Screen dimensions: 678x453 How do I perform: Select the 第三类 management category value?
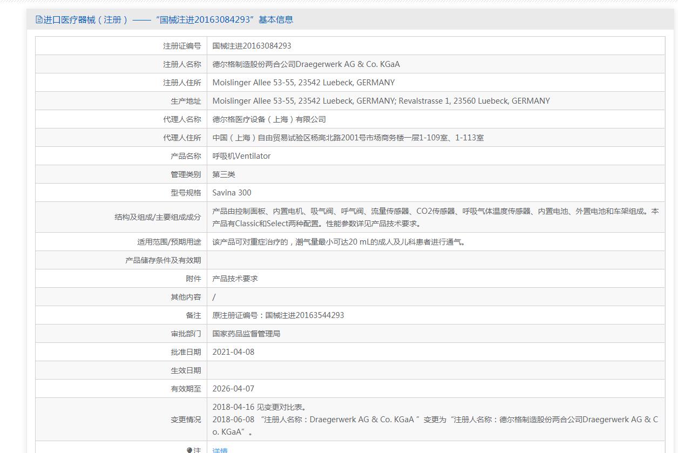[223, 174]
